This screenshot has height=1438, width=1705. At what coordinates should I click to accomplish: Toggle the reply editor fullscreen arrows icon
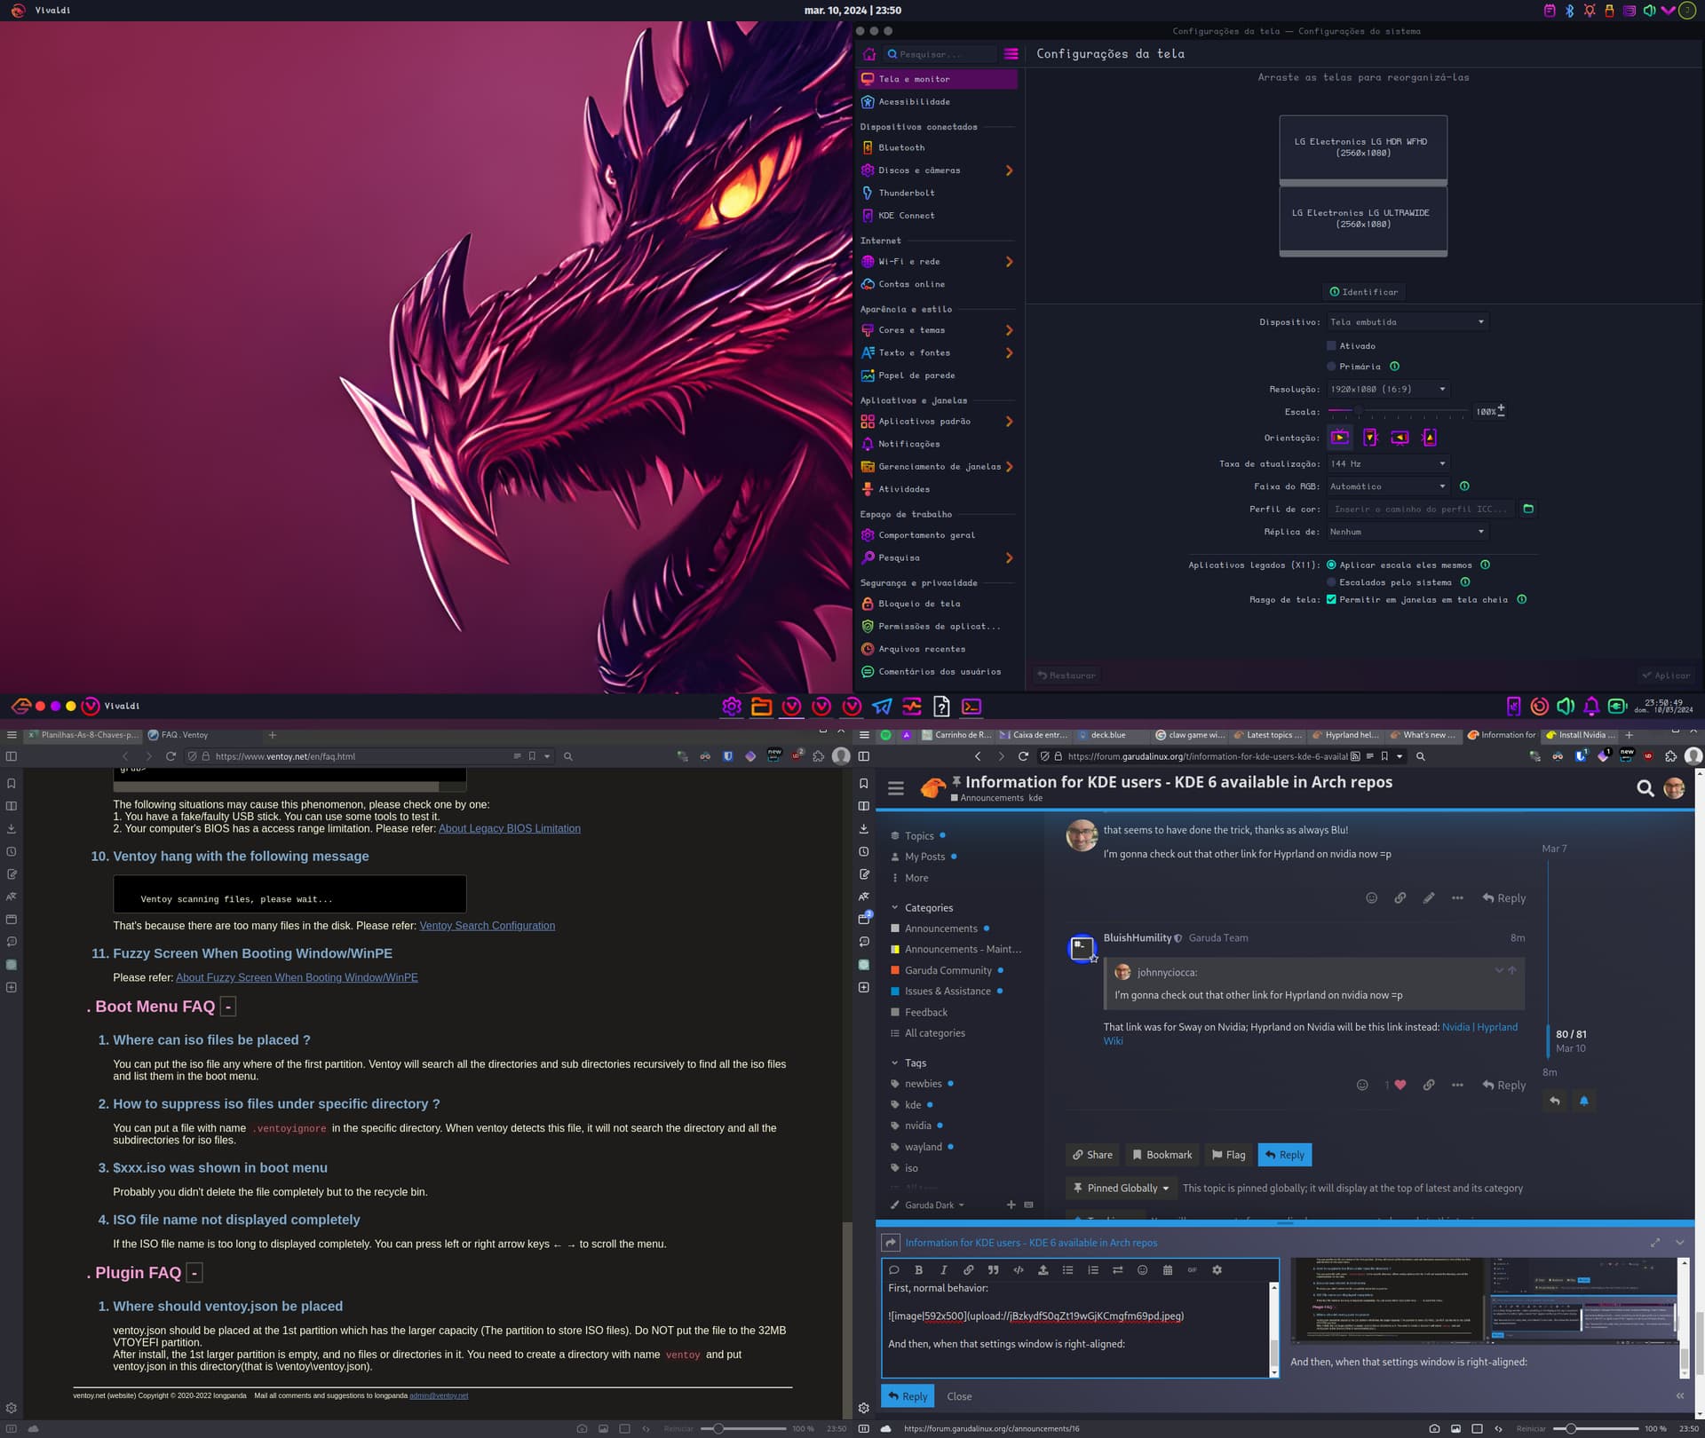1655,1243
